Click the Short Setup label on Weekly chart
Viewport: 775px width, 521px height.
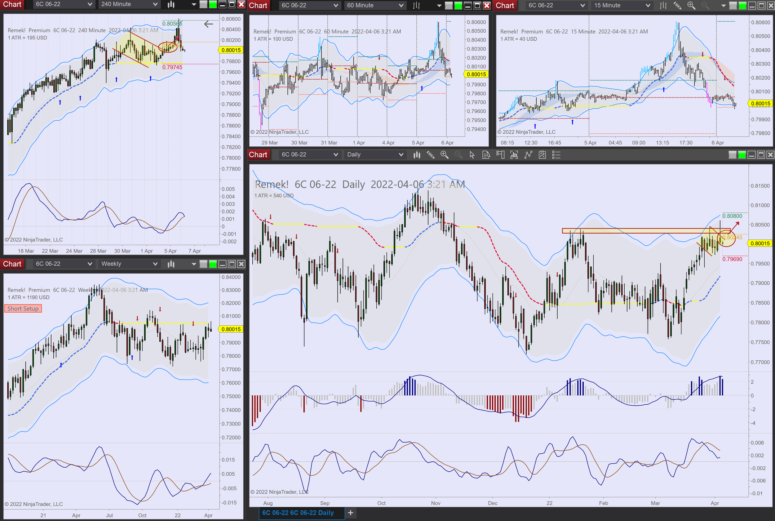click(23, 309)
